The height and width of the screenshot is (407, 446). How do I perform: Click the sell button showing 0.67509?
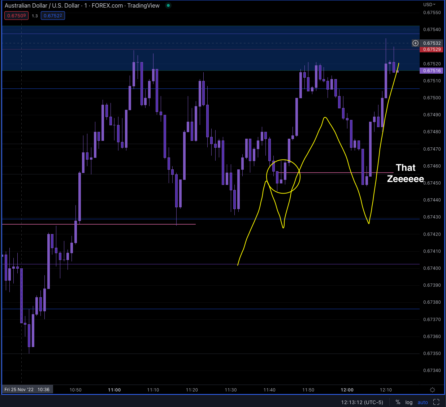pos(16,16)
